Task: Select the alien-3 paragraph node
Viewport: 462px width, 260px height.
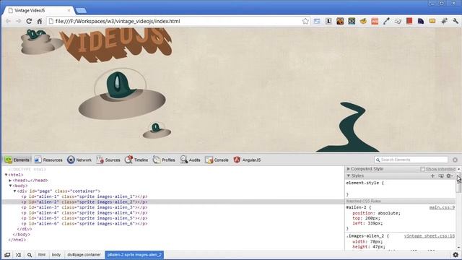Action: (84, 207)
